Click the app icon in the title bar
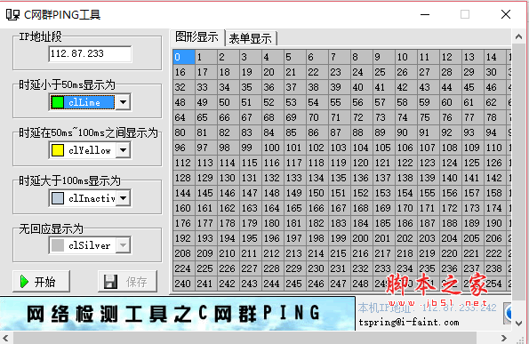The image size is (529, 344). click(x=12, y=14)
